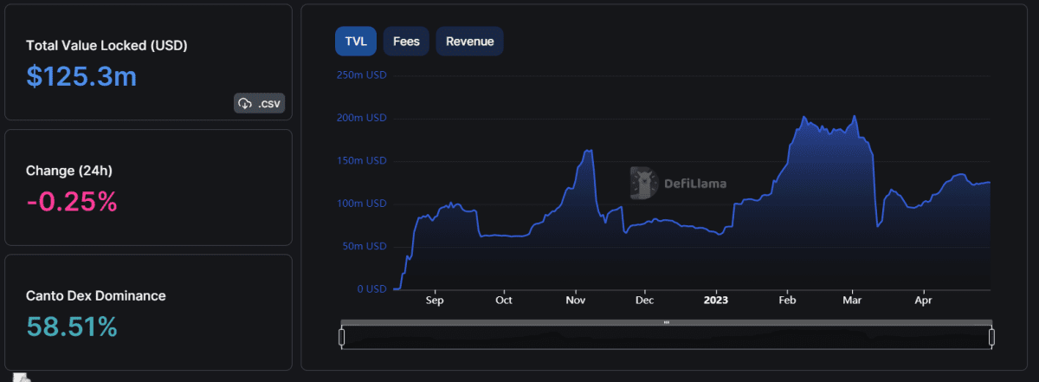Click the 100m USD axis label
The height and width of the screenshot is (382, 1039).
361,204
